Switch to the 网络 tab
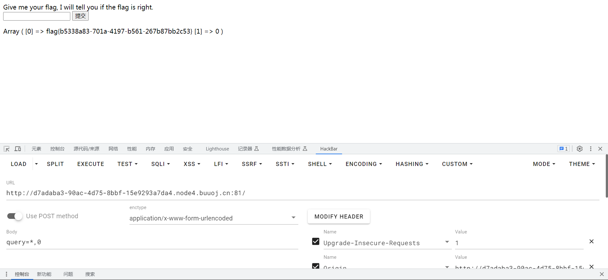This screenshot has height=280, width=608. (113, 149)
